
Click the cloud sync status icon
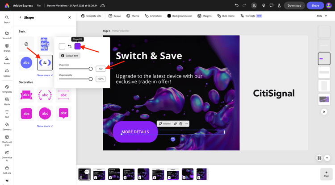coord(103,5)
